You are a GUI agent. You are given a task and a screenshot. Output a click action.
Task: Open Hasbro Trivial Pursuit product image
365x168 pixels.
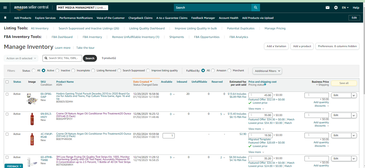point(32,99)
